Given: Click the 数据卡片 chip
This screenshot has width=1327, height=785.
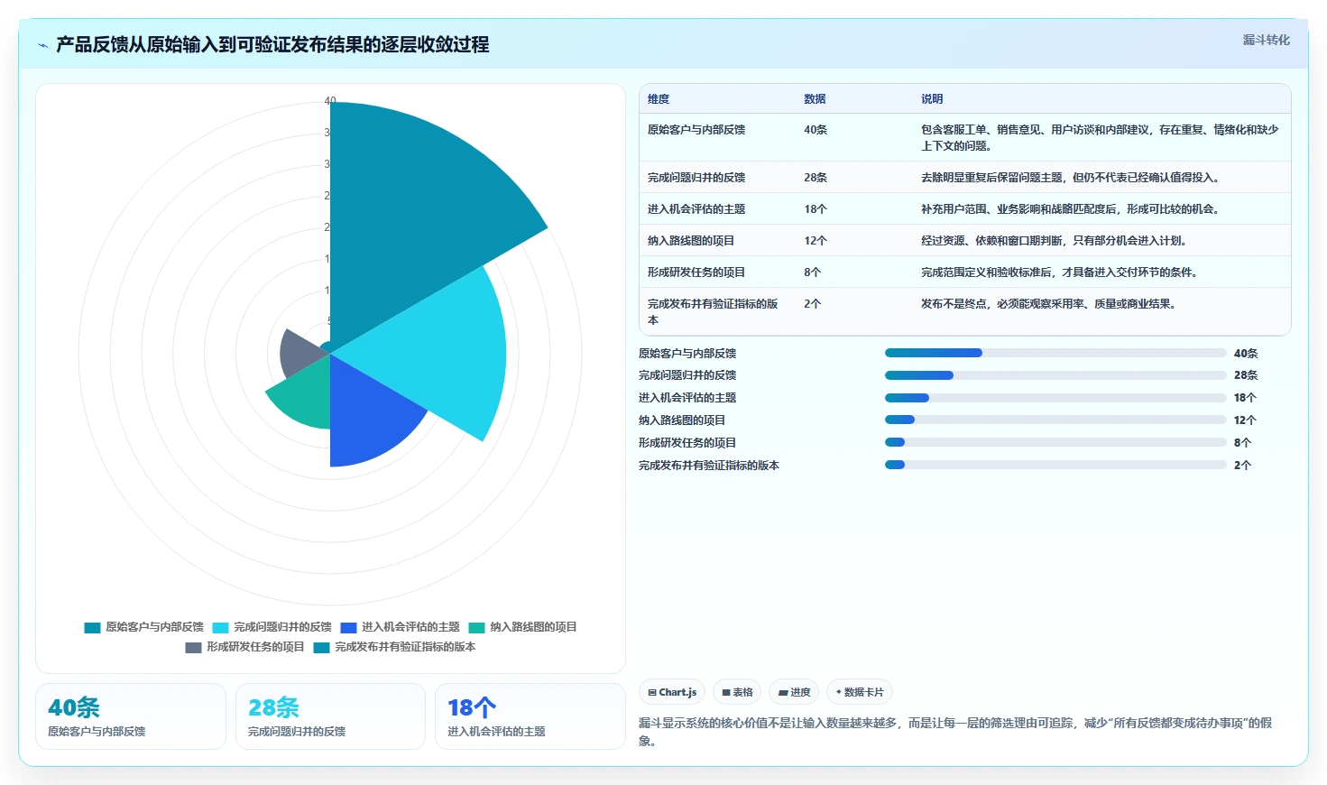Looking at the screenshot, I should coord(860,692).
